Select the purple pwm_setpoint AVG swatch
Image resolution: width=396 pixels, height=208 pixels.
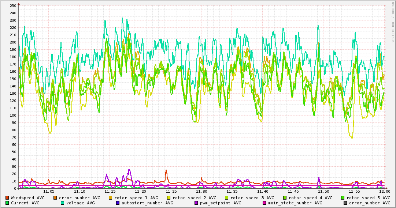coord(196,203)
